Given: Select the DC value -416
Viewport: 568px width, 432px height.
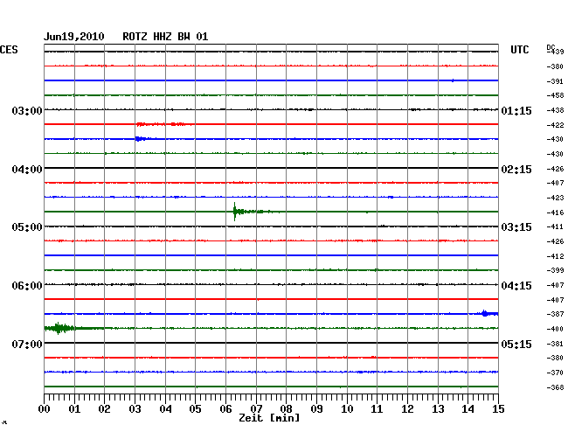Looking at the screenshot, I should click(555, 213).
